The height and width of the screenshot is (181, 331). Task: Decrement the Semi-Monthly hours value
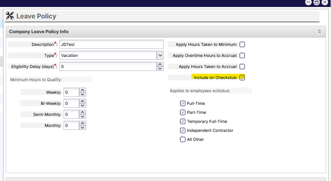coord(83,117)
